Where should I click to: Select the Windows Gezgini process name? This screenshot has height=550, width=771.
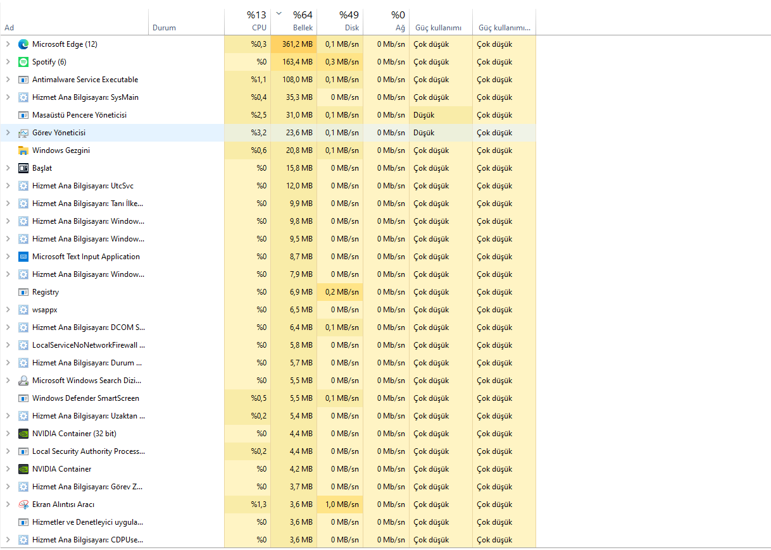[61, 150]
